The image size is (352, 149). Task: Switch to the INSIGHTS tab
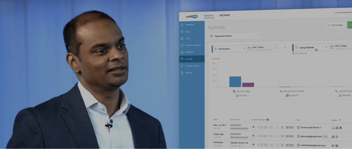click(209, 16)
